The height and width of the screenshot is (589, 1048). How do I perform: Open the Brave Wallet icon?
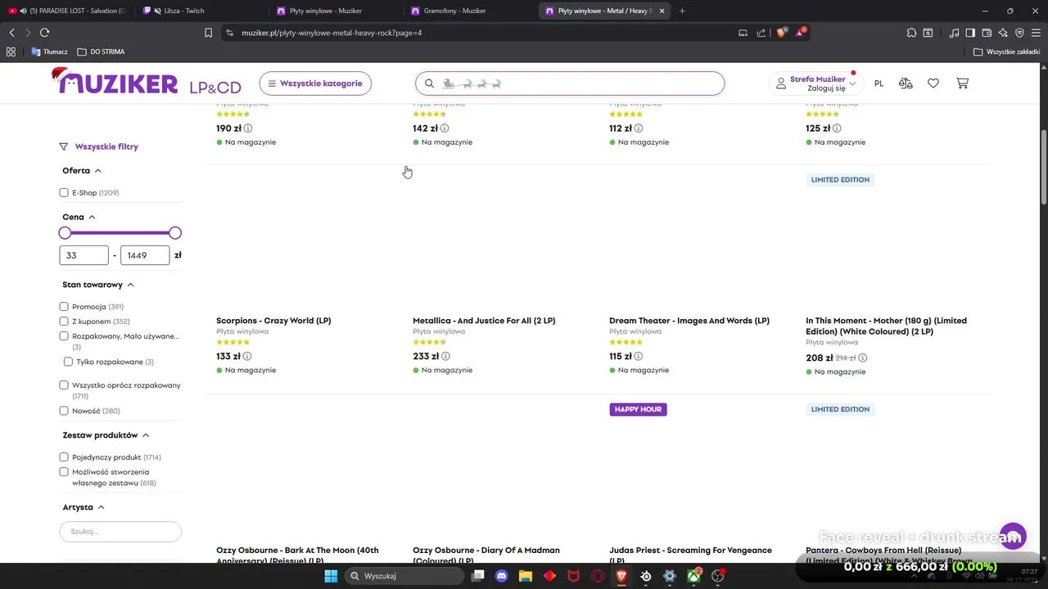[987, 33]
